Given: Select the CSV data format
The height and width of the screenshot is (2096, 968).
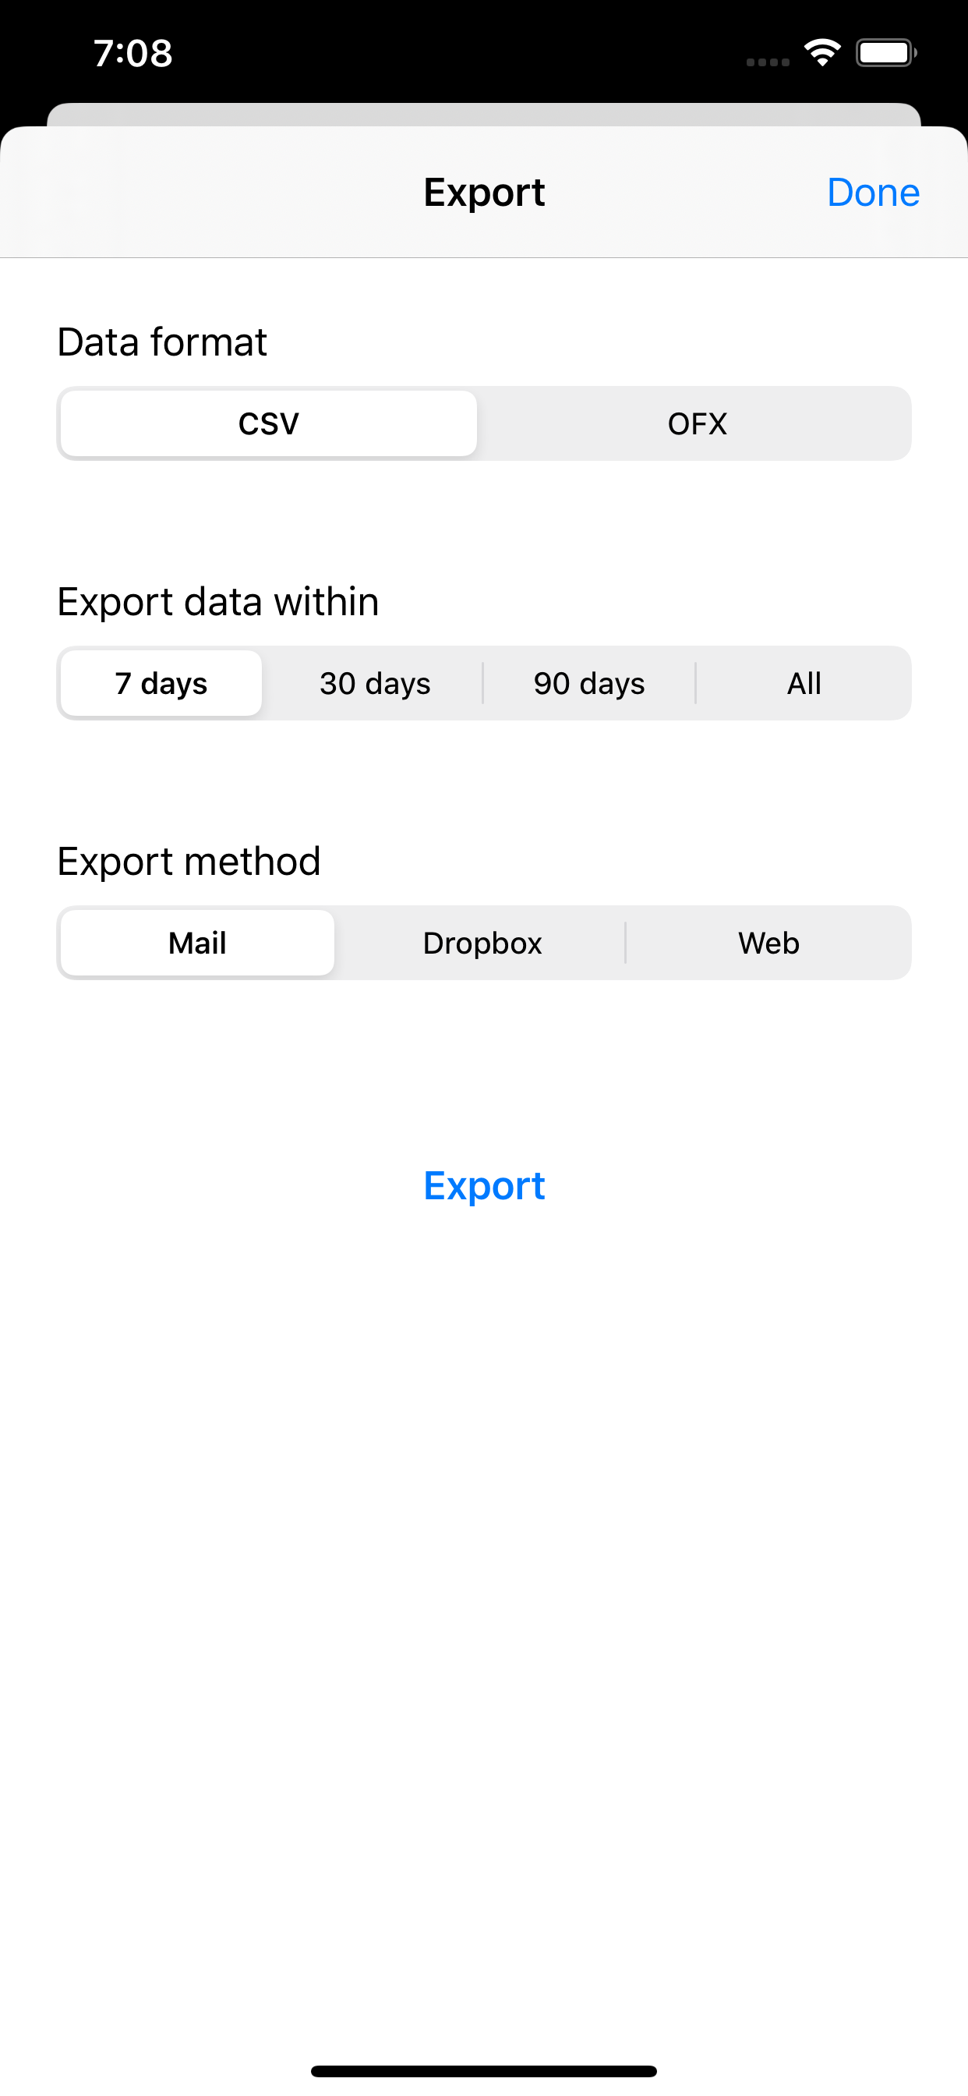Looking at the screenshot, I should 267,423.
